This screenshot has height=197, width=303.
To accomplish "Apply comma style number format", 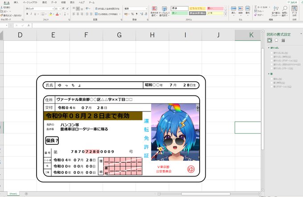I will pos(137,14).
